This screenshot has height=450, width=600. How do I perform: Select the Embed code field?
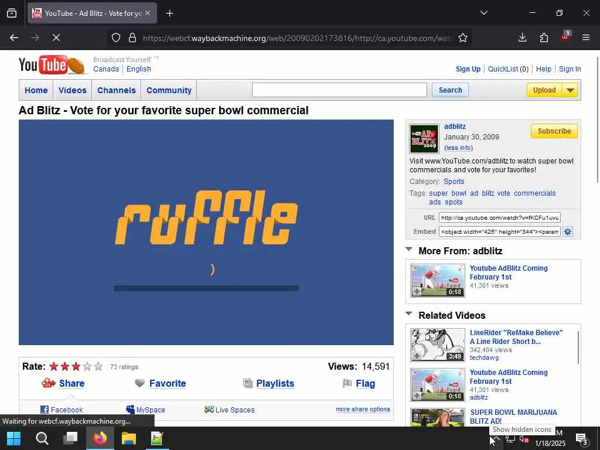pyautogui.click(x=499, y=231)
